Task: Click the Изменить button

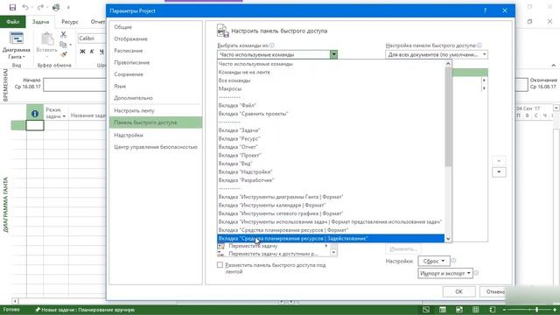Action: coord(403,248)
